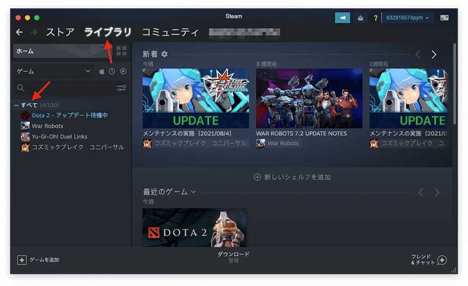Screen dimensions: 468x286
Task: Open the コミュニティ tab
Action: pyautogui.click(x=170, y=32)
